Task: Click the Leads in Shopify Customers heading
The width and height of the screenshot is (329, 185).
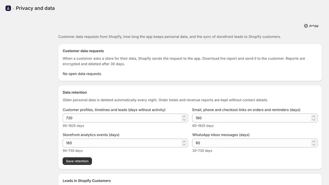Action: pyautogui.click(x=87, y=181)
